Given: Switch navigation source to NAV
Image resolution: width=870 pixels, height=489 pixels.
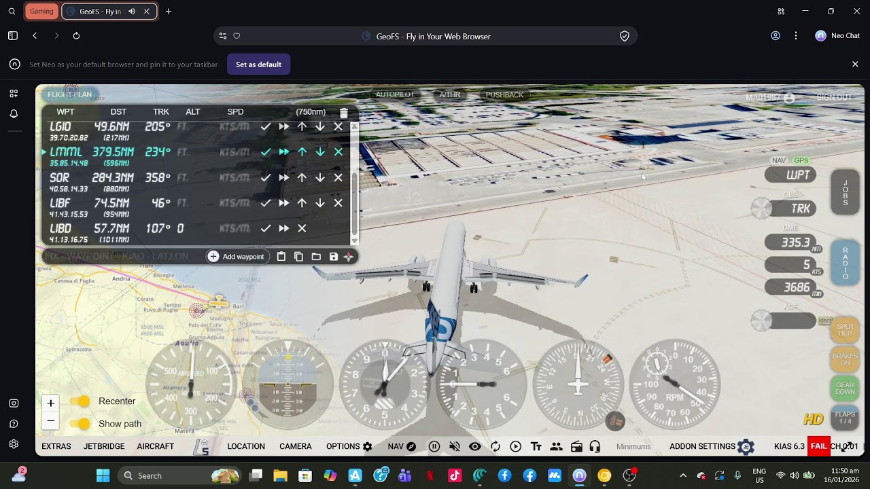Looking at the screenshot, I should coord(779,161).
